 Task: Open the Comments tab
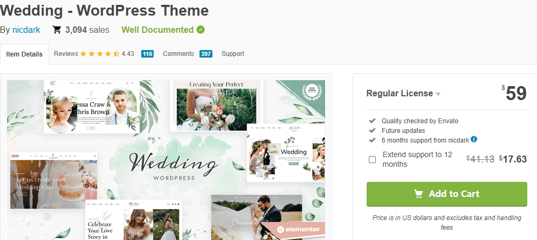pyautogui.click(x=178, y=54)
